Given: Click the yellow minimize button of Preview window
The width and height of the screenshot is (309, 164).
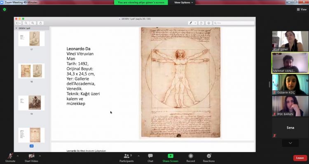Looking at the screenshot, I should point(20,19).
